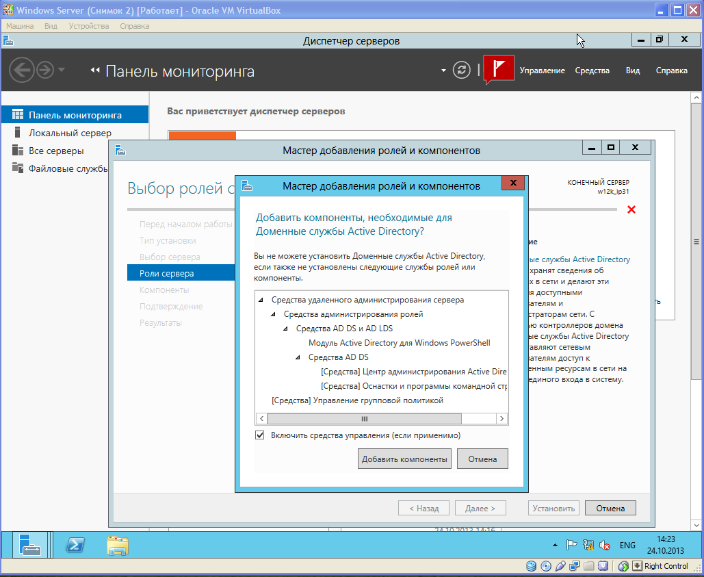Screen dimensions: 704x577
Task: Click the muted volume tray icon
Action: pyautogui.click(x=604, y=545)
